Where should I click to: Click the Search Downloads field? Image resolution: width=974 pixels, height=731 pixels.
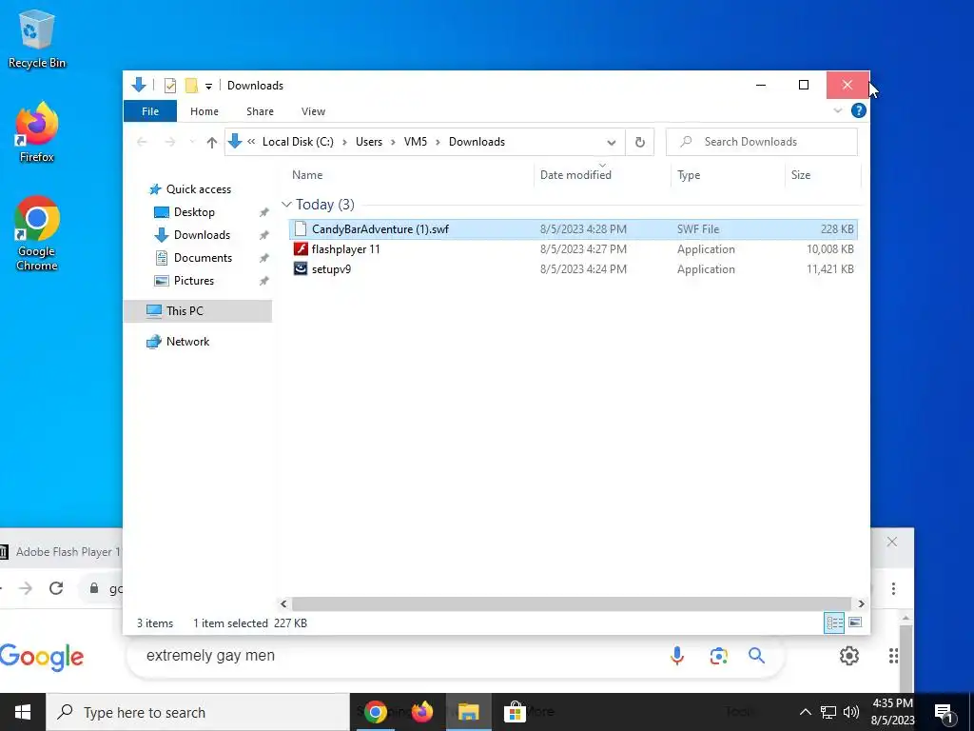(x=762, y=142)
